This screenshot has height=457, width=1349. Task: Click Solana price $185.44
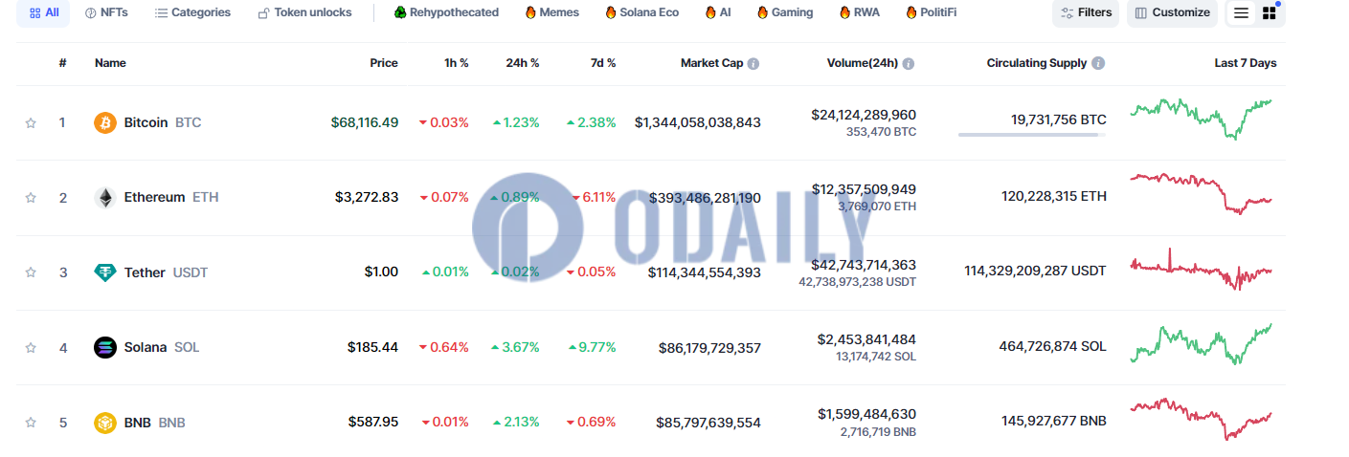click(x=373, y=347)
